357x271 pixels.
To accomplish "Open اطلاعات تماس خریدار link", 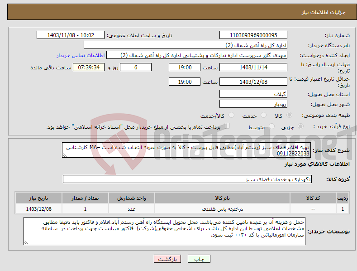I will click(x=81, y=55).
